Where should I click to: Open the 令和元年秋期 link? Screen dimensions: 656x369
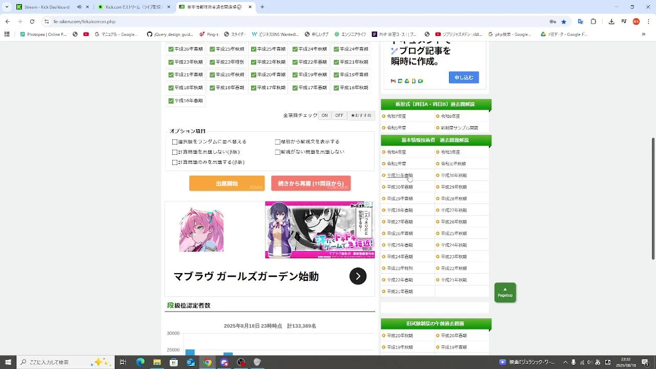point(453,164)
